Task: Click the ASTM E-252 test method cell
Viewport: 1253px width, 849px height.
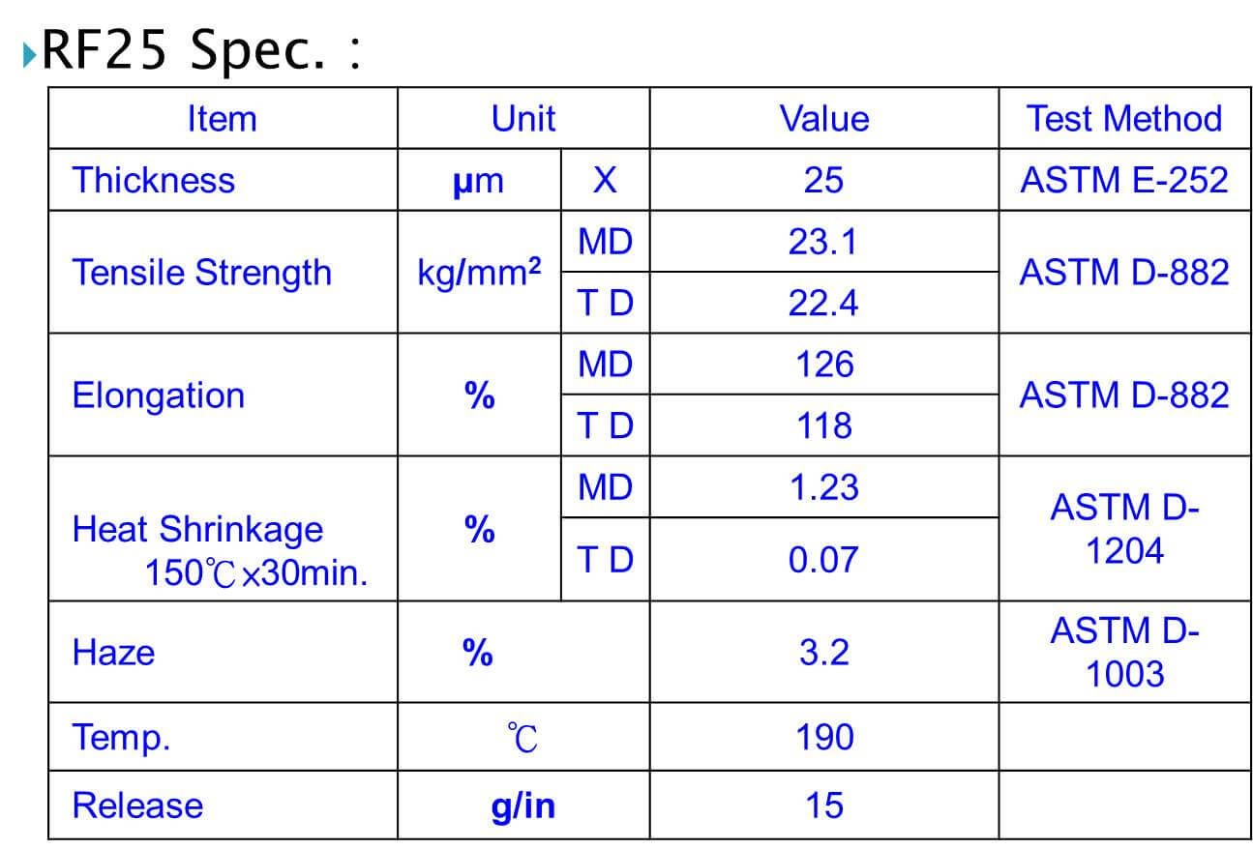Action: (1124, 180)
